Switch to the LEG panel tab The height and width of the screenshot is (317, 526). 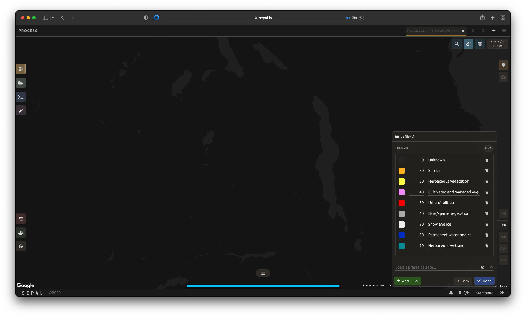tap(503, 225)
